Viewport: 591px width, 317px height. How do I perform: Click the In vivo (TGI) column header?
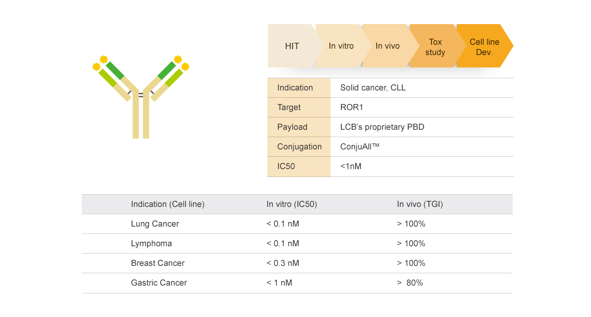click(x=420, y=204)
